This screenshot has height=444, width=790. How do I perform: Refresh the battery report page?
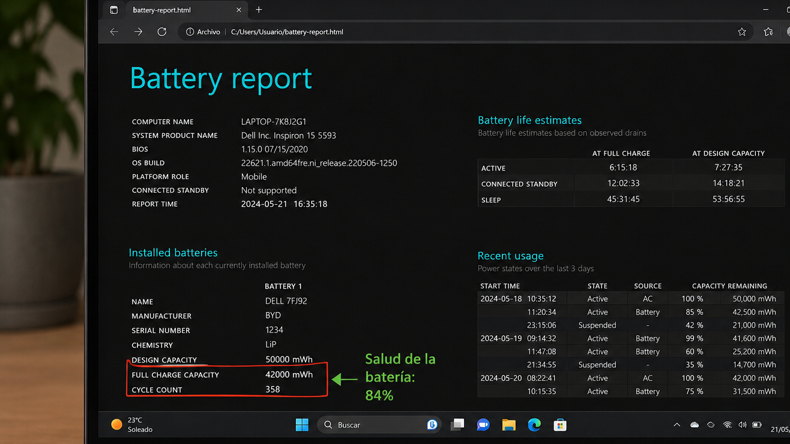(x=162, y=32)
